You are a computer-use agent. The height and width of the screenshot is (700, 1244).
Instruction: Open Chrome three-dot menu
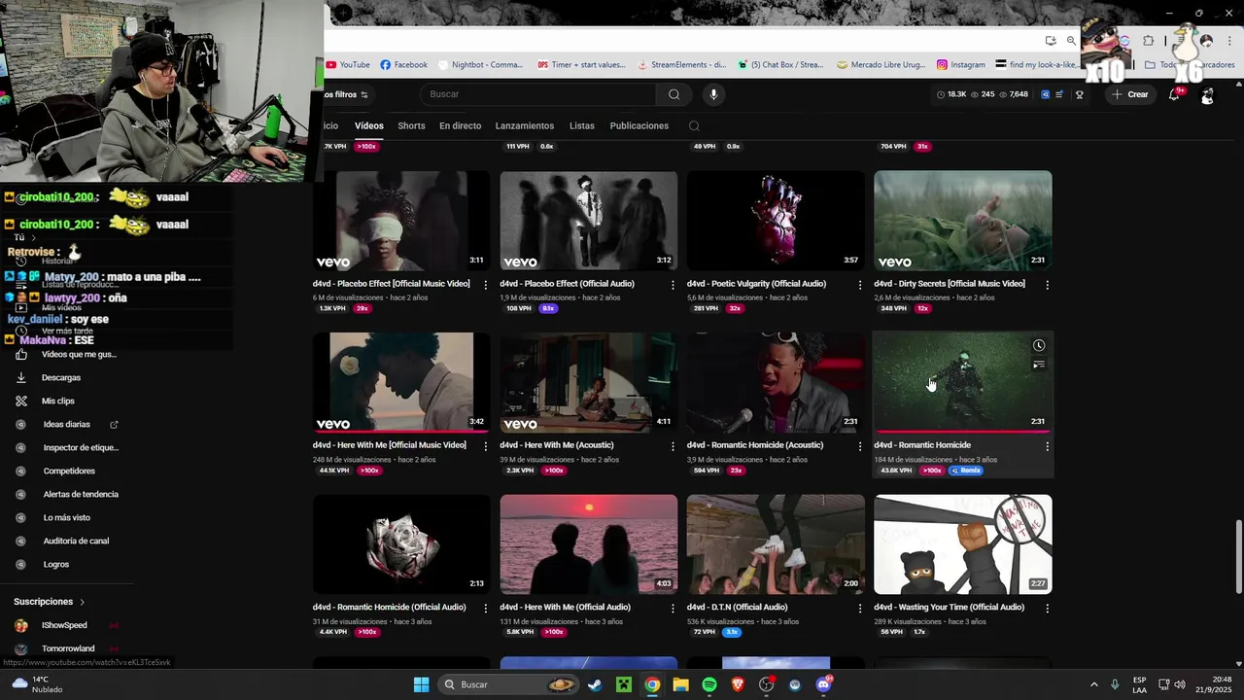click(x=1228, y=41)
